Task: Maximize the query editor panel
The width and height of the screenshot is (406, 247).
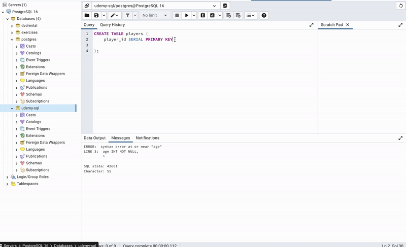Action: 312,25
